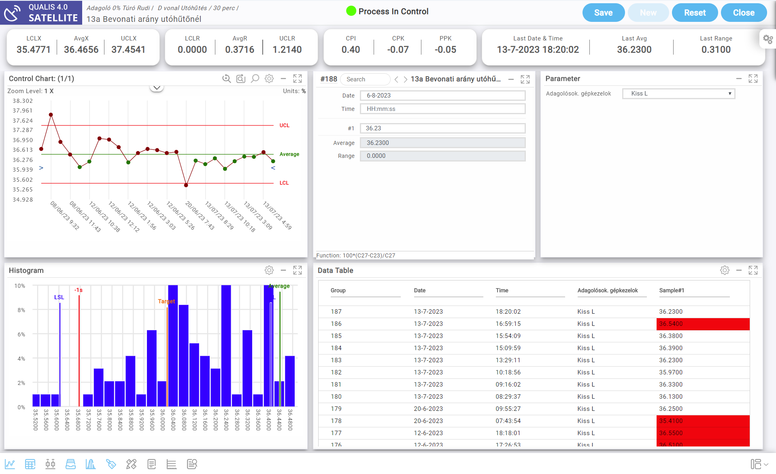
Task: Click the Qualis Satellite logo
Action: [x=41, y=13]
